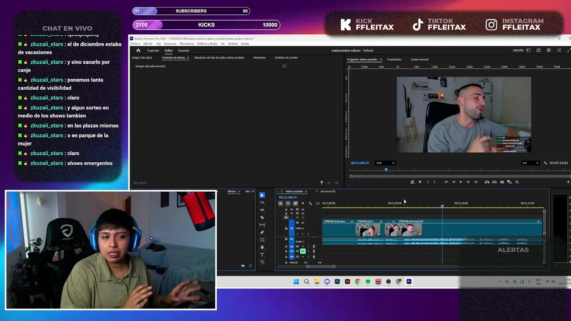
Task: Add a marker in the timeline header
Action: click(x=302, y=203)
